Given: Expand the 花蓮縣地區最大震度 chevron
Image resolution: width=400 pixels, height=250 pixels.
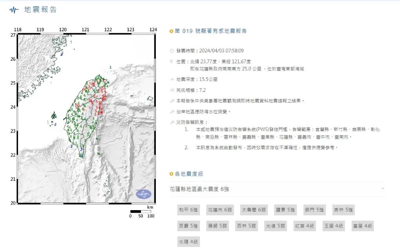Looking at the screenshot, I should 383,189.
